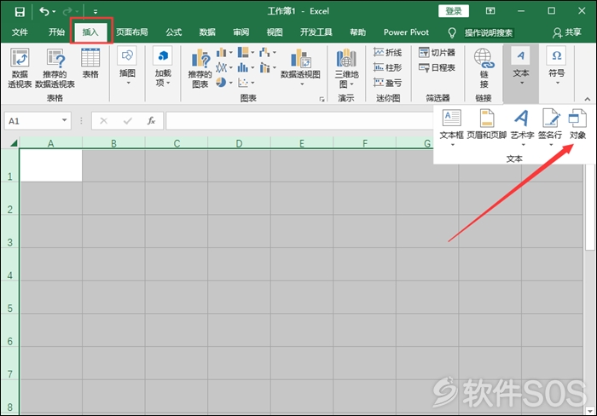Open the 艺术字 WordArt gallery
The width and height of the screenshot is (597, 416).
point(522,128)
